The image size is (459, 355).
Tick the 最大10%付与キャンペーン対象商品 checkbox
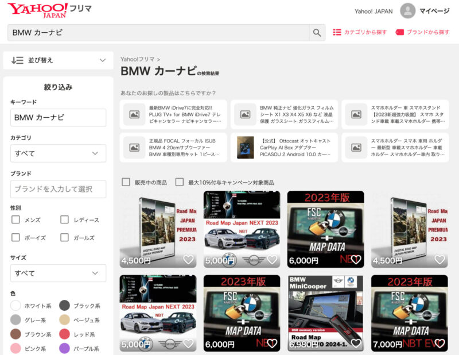click(x=180, y=182)
